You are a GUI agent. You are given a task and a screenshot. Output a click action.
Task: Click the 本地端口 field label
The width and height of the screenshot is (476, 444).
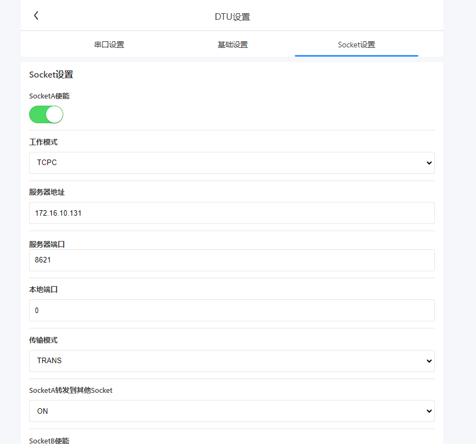43,289
